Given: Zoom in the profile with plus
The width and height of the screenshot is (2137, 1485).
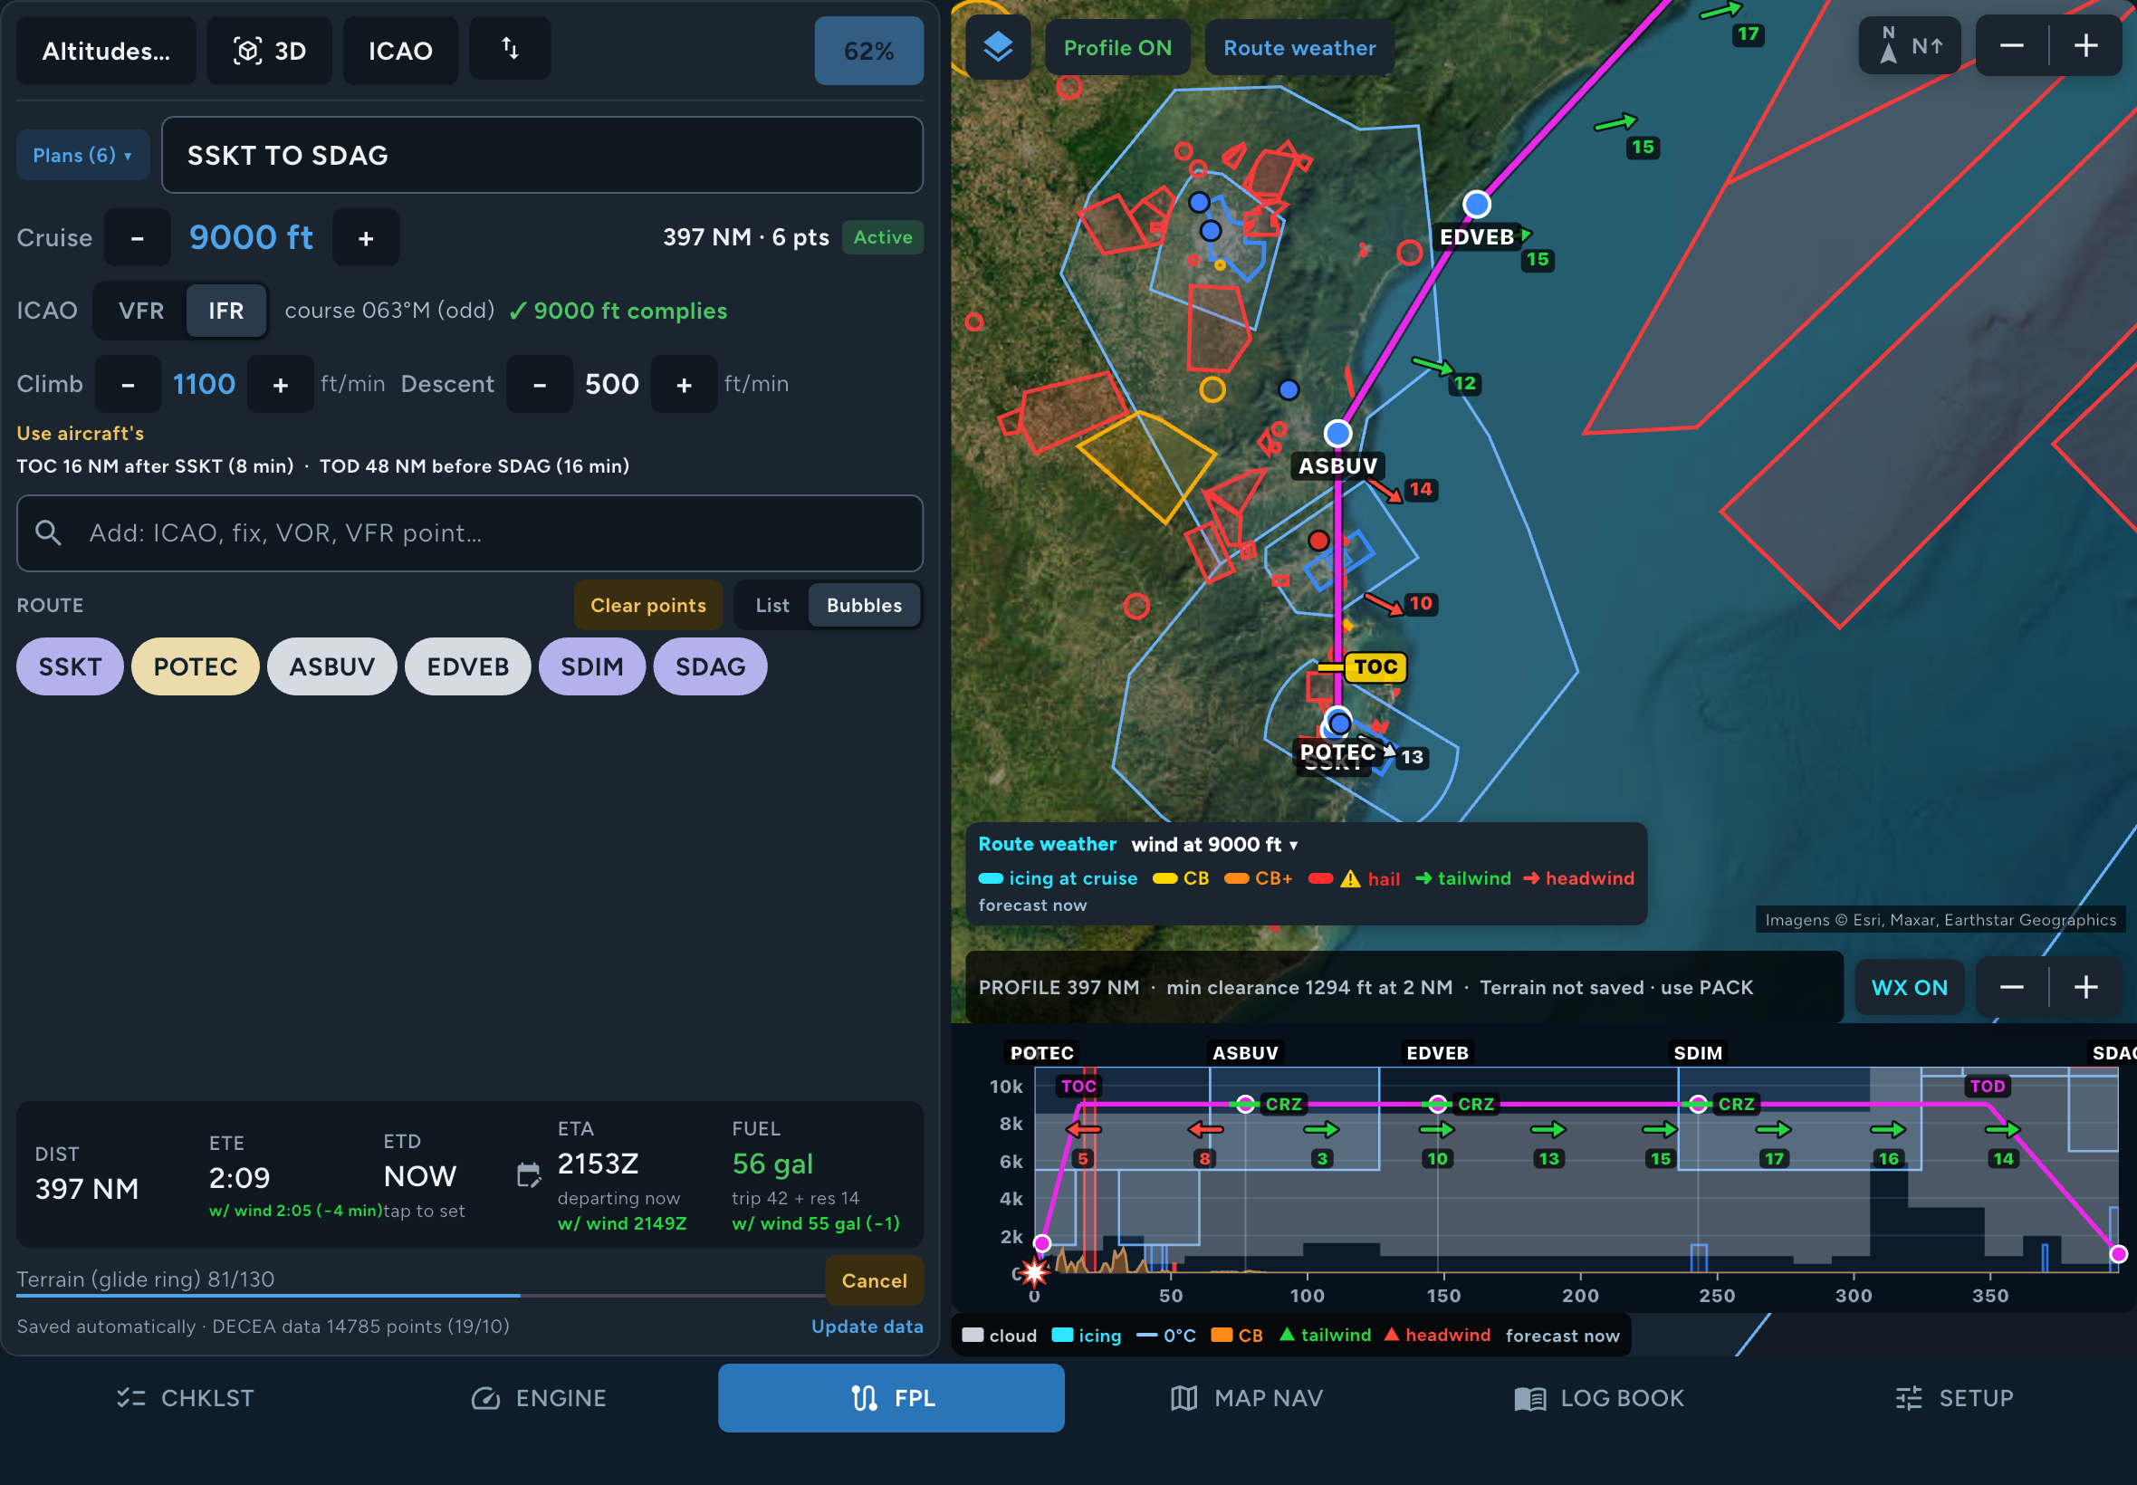Looking at the screenshot, I should 2084,987.
